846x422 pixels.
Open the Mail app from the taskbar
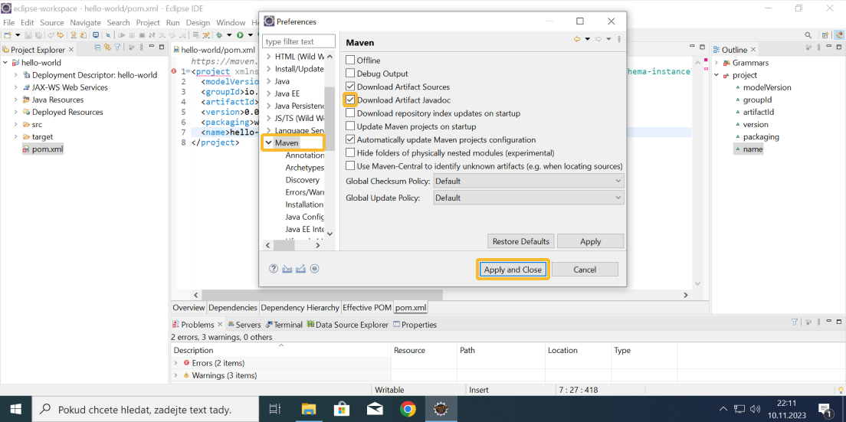(x=375, y=409)
